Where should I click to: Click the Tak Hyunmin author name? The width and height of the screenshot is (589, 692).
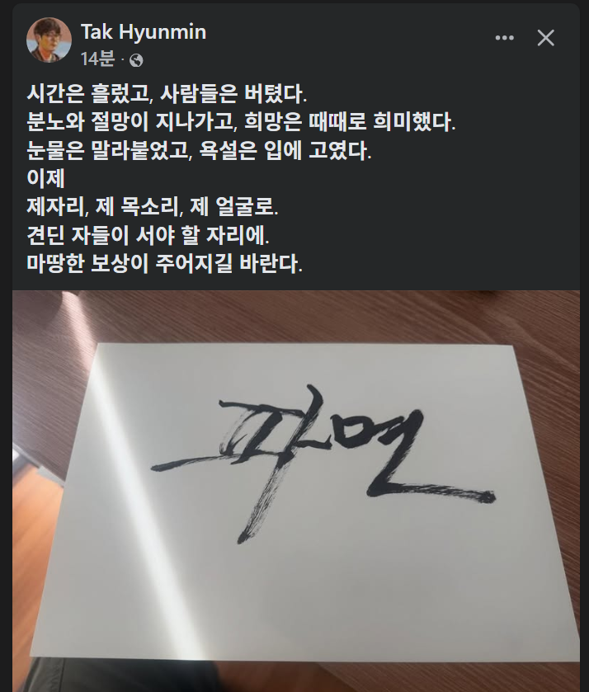[144, 32]
